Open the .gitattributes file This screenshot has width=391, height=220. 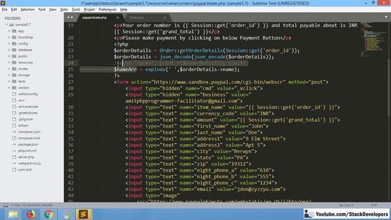coord(27,113)
